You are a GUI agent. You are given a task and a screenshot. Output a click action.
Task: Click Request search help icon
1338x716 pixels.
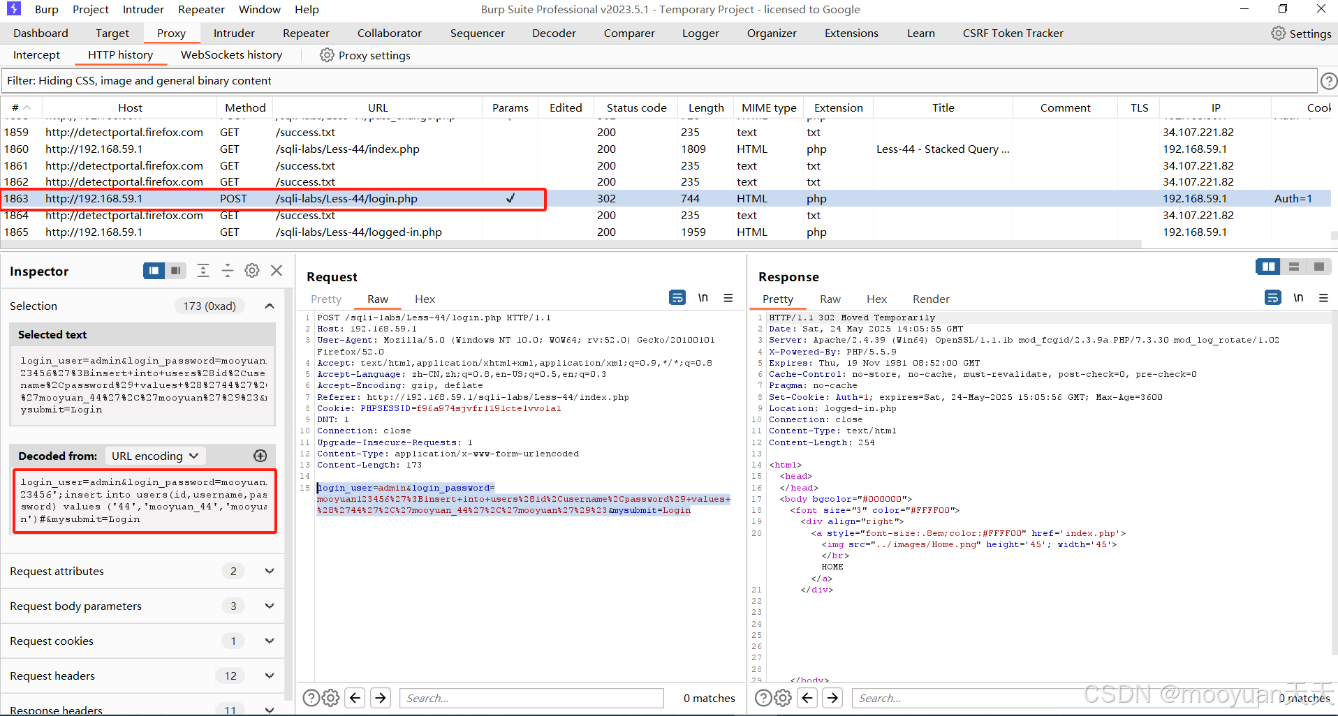click(x=311, y=698)
